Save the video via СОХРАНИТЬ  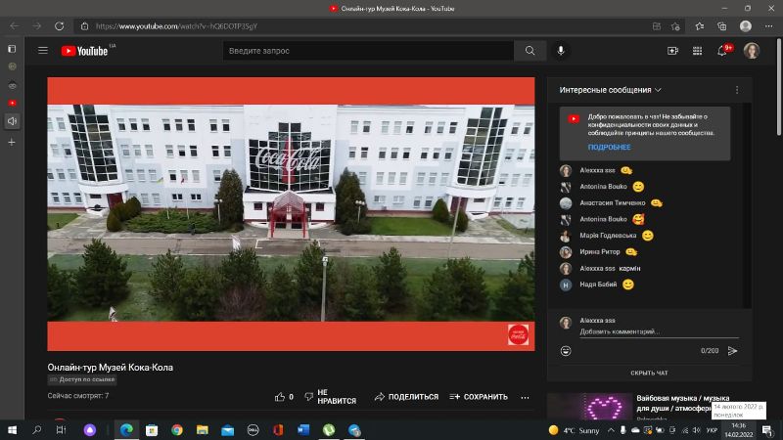click(479, 397)
